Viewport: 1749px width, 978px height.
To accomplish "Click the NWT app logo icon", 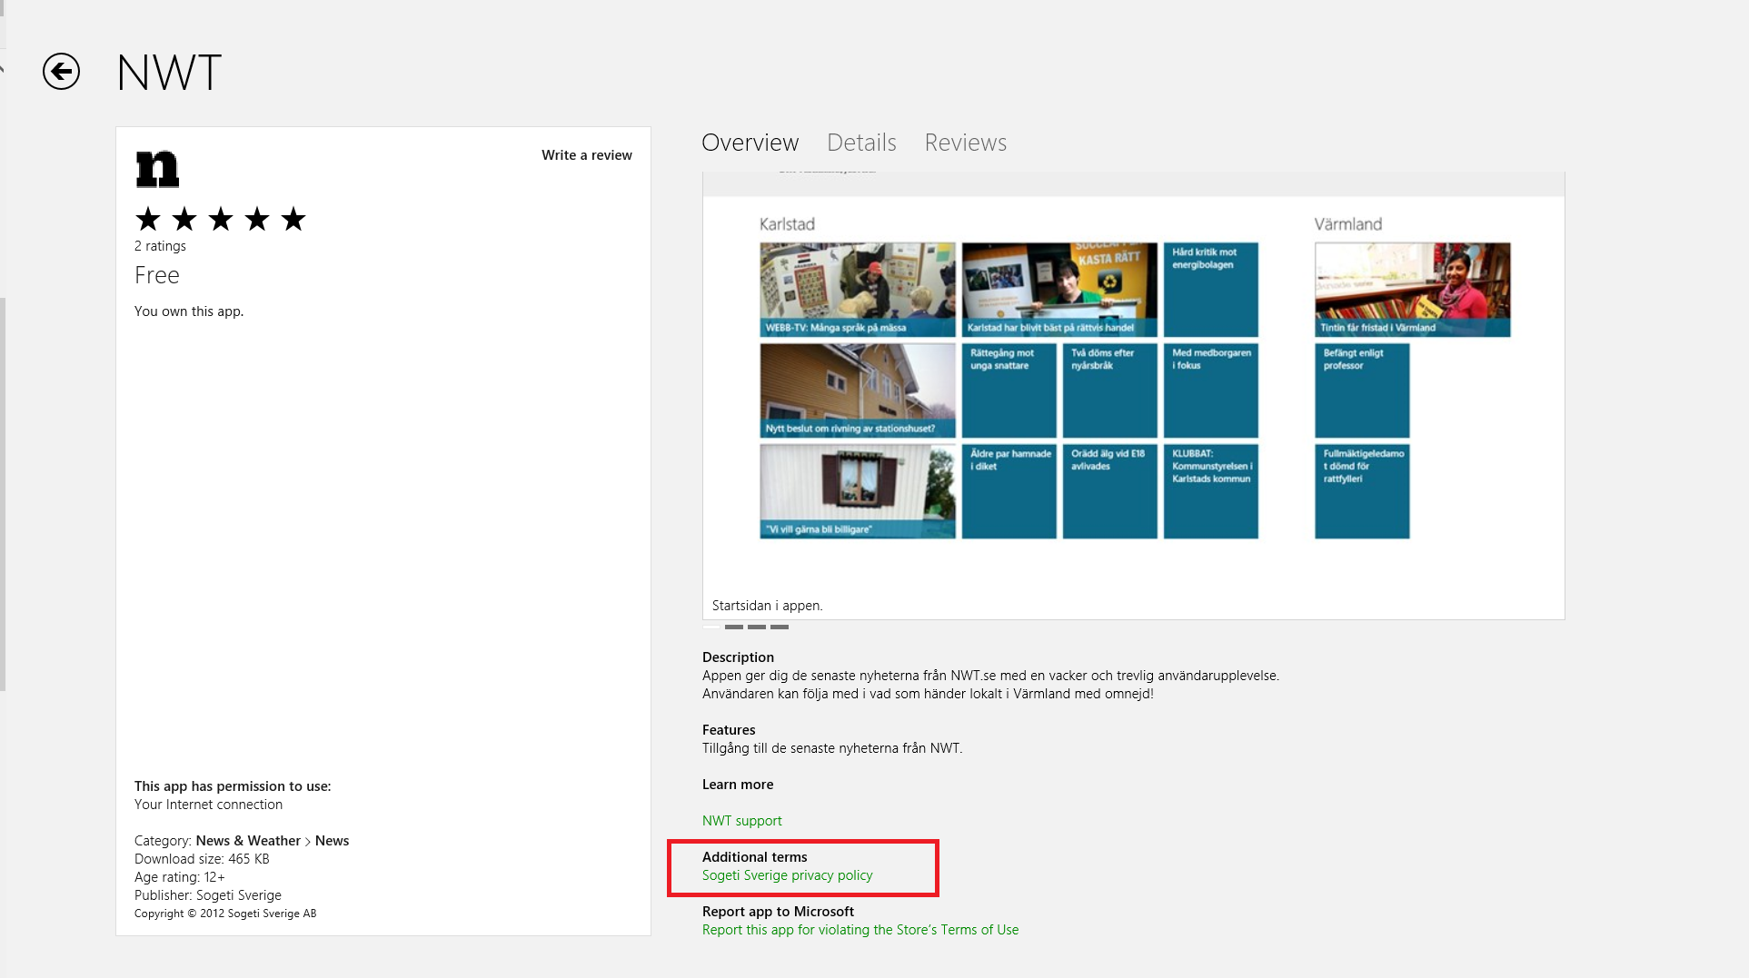I will coord(157,170).
